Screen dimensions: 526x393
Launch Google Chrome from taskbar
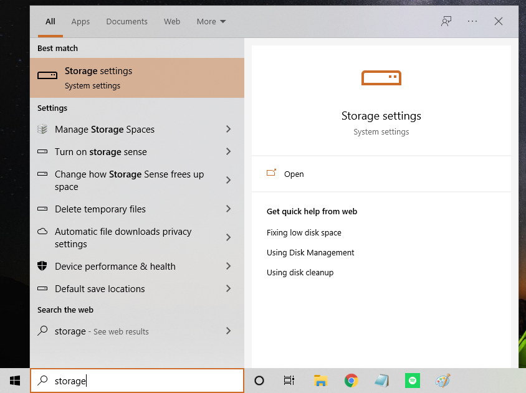[351, 381]
